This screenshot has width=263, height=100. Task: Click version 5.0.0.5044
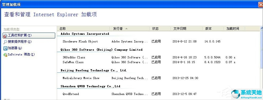(212, 57)
